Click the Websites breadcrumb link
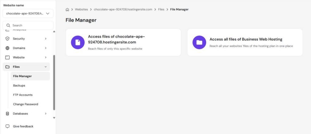 pyautogui.click(x=81, y=9)
